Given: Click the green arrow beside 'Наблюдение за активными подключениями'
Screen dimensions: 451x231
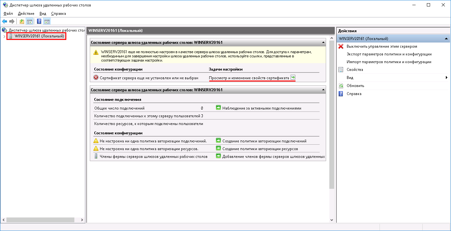Looking at the screenshot, I should click(x=218, y=108).
